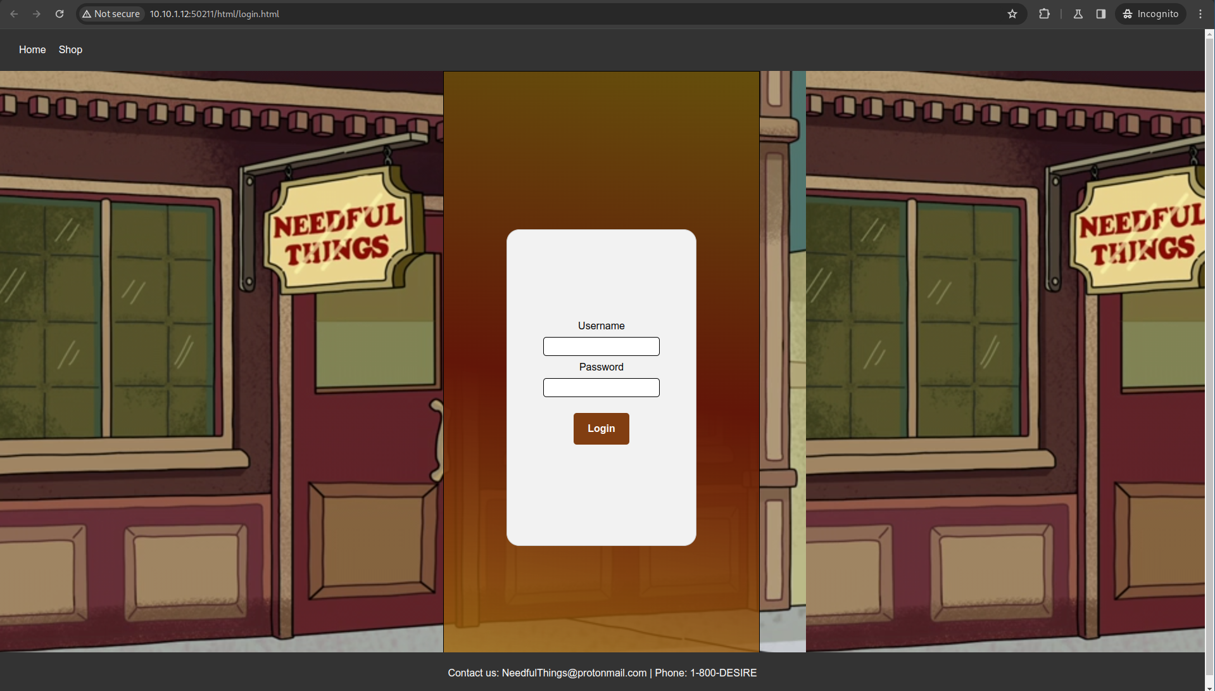Click the Password label
Screen dimensions: 1215x691
coord(601,367)
